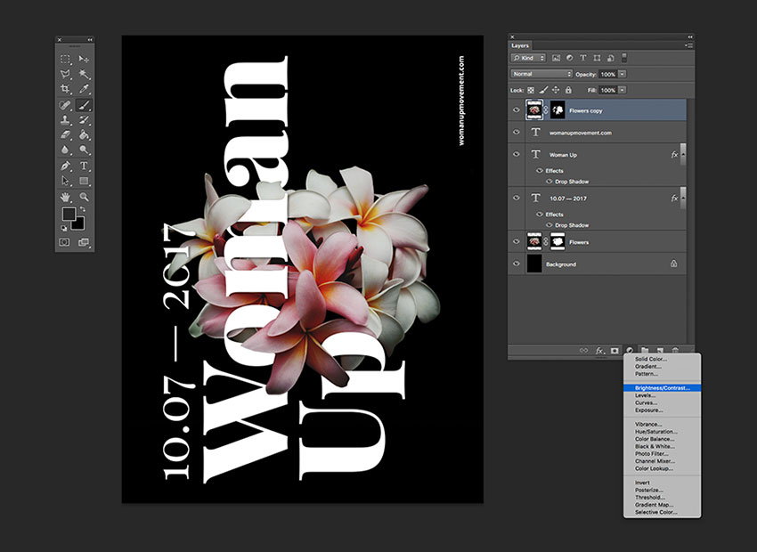Select the History Brush tool
The height and width of the screenshot is (552, 757).
coord(84,119)
